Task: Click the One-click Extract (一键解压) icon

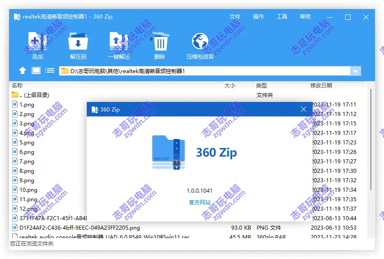Action: [x=119, y=42]
